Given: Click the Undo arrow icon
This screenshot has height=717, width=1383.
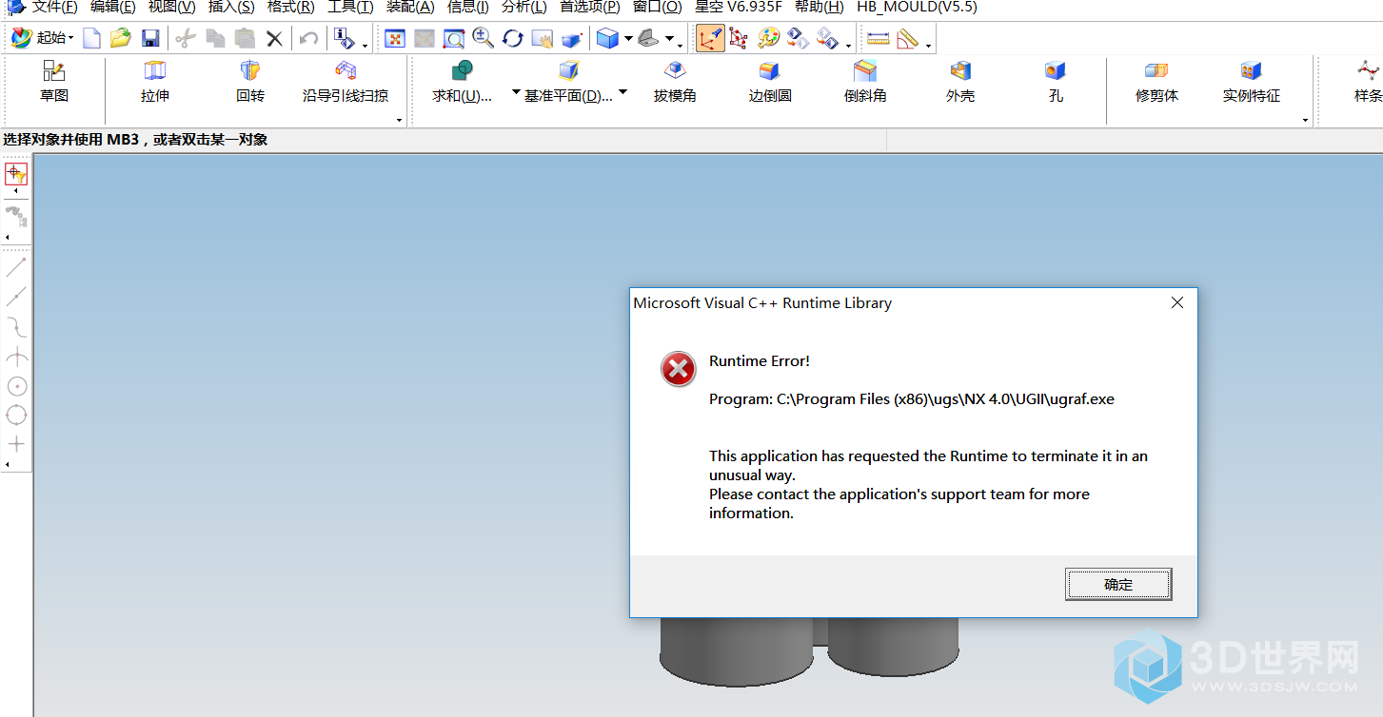Looking at the screenshot, I should [x=308, y=38].
